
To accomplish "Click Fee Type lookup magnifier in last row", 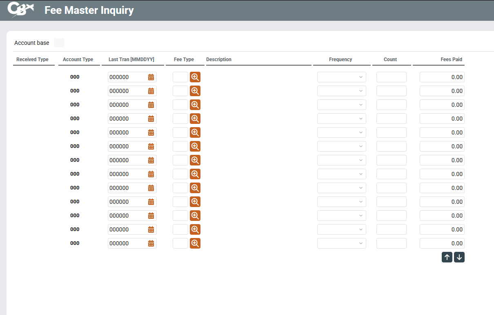I will 195,243.
